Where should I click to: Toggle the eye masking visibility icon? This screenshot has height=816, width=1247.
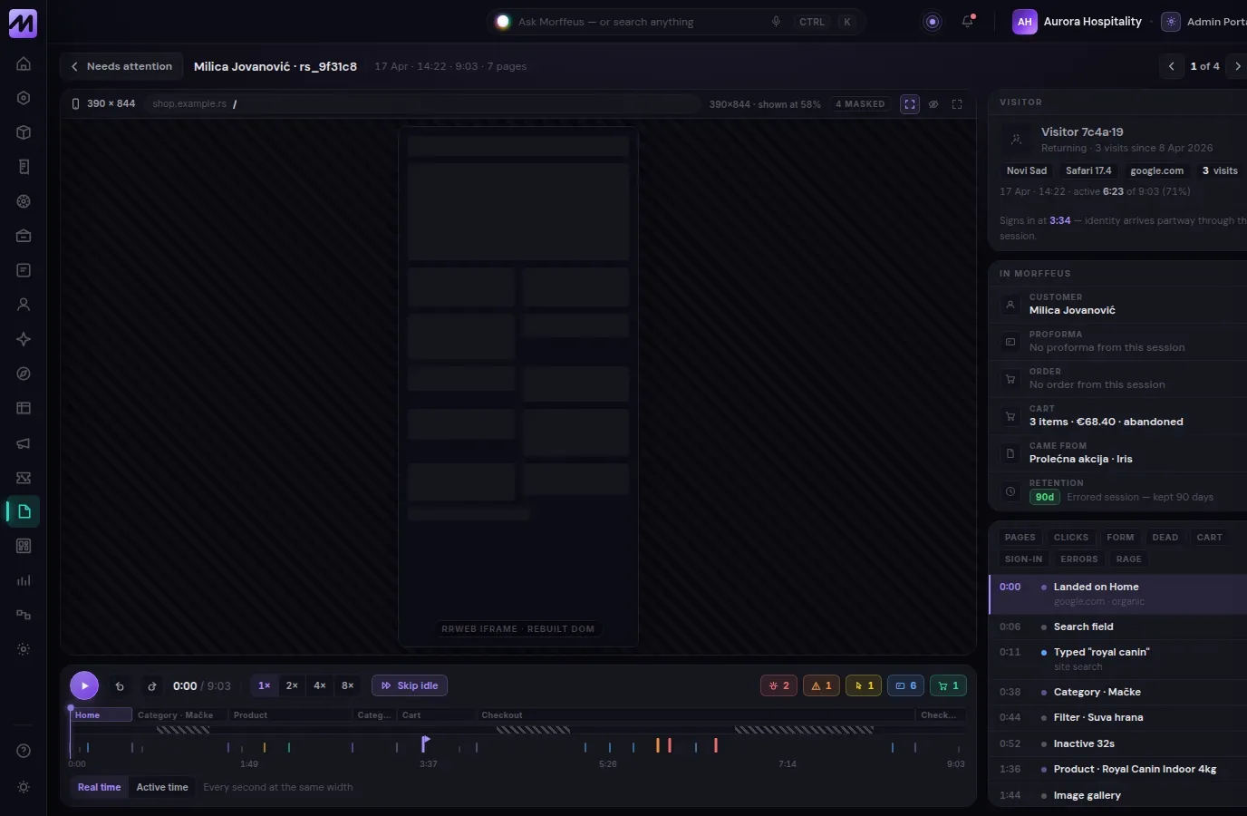(x=933, y=104)
